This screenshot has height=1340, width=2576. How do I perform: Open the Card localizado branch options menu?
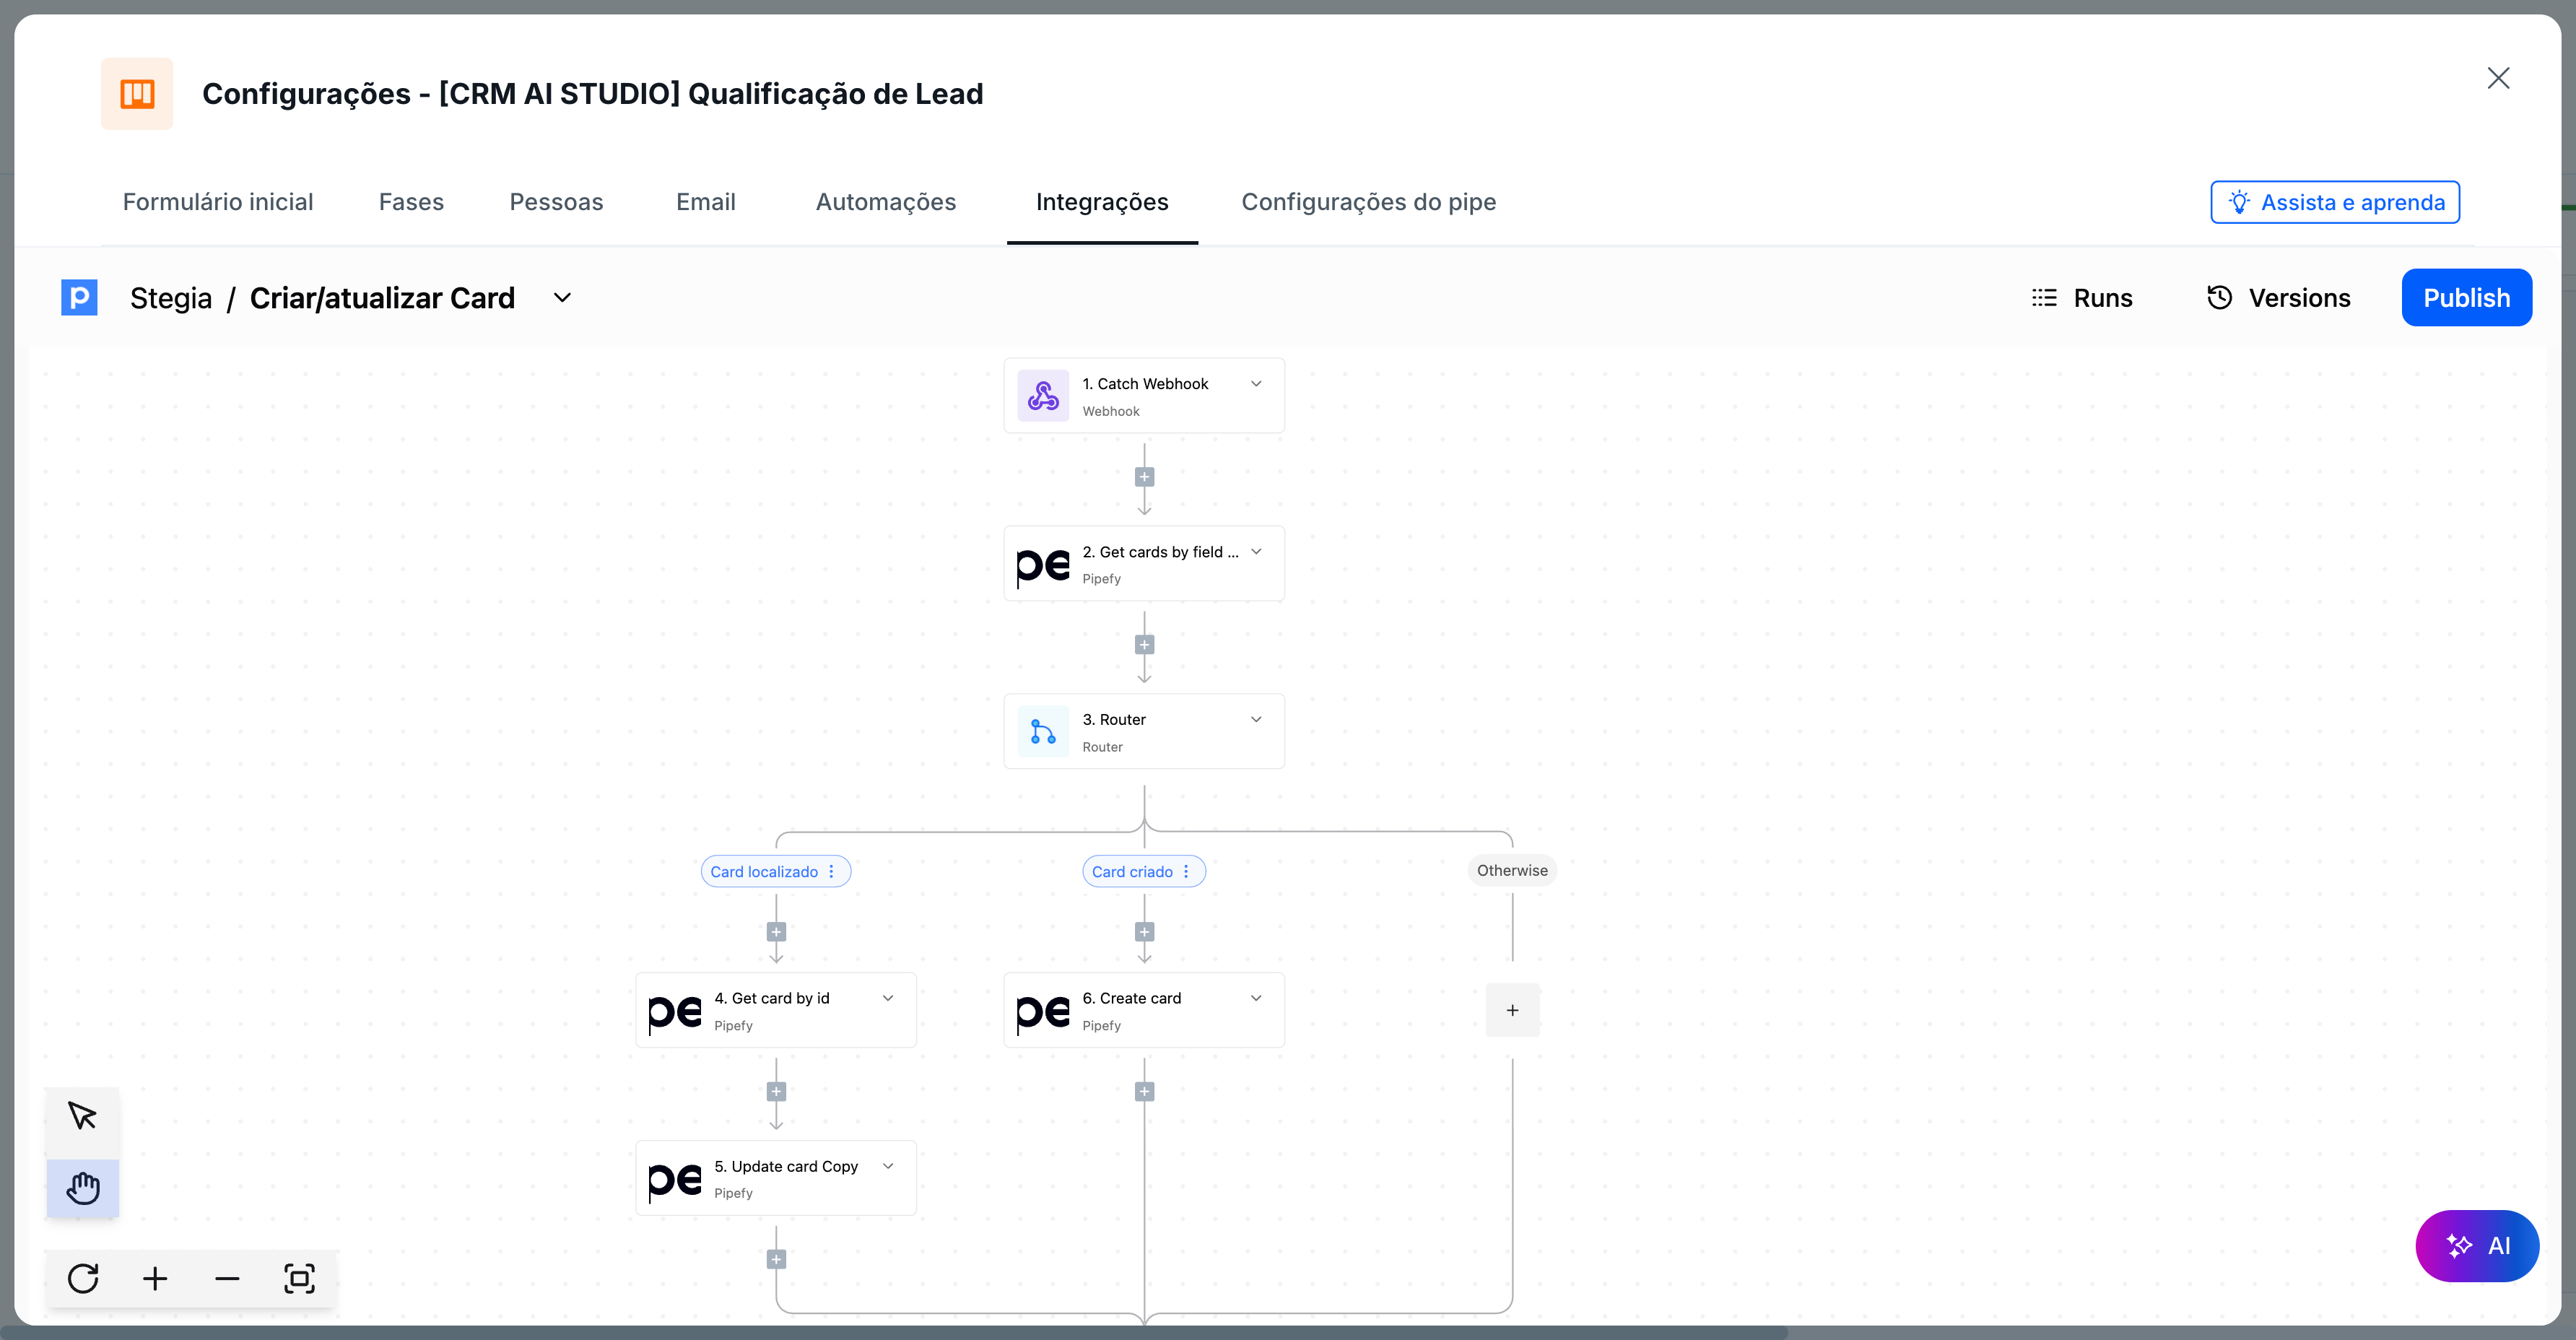[x=831, y=872]
